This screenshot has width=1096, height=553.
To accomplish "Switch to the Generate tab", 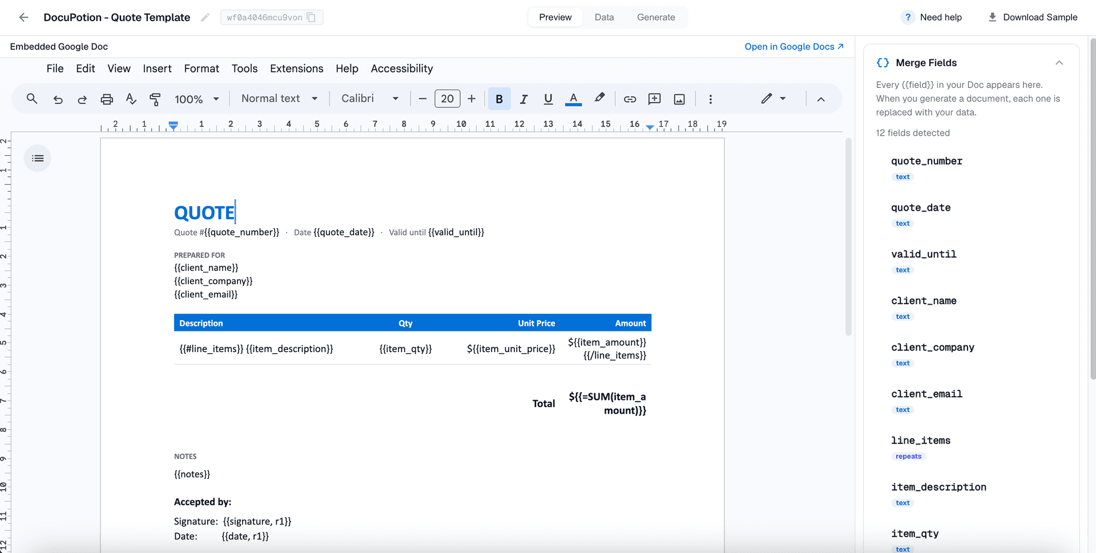I will 656,17.
